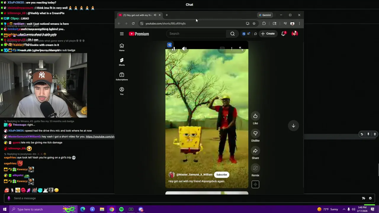Open Chrome three-dot menu

(299, 23)
